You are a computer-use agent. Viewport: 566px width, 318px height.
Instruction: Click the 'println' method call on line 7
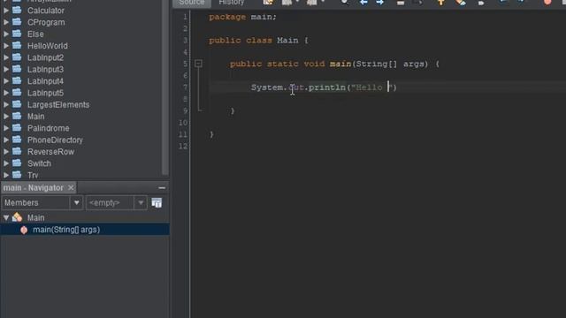click(x=327, y=87)
